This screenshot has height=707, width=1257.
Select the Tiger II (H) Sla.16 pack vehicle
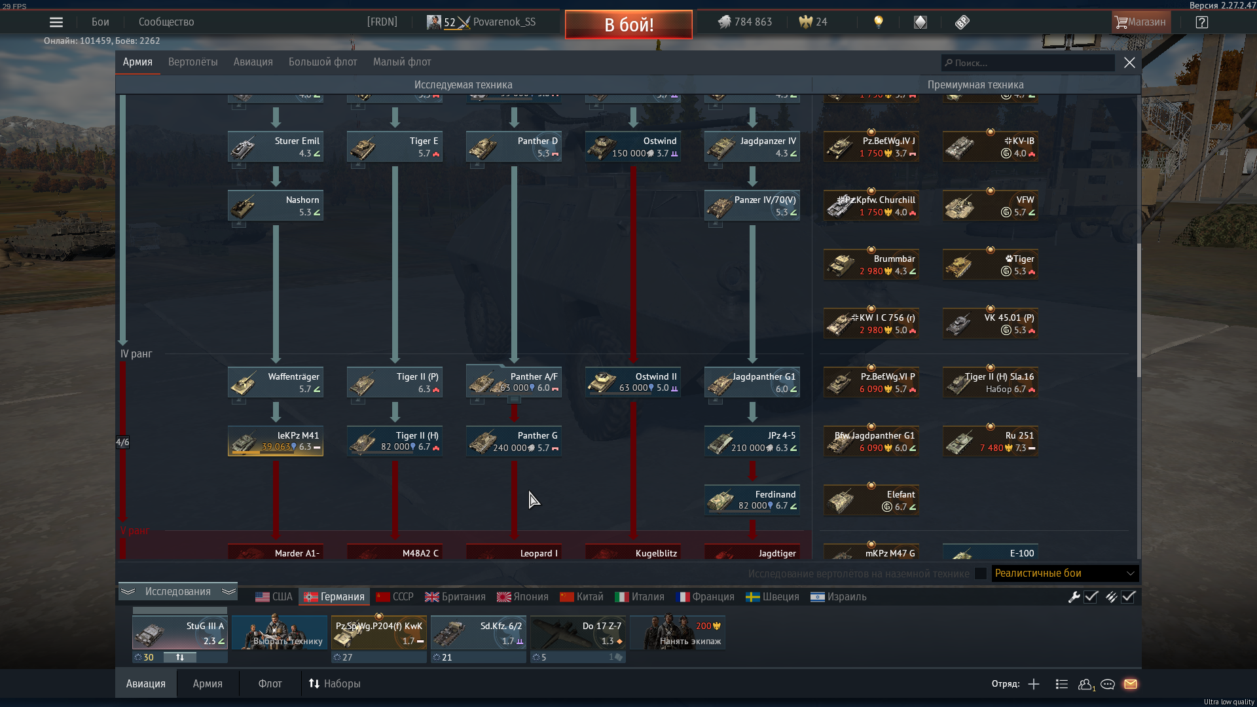(991, 383)
